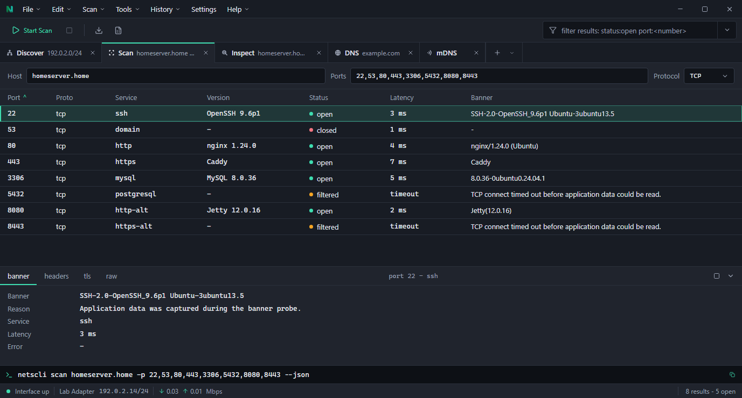Image resolution: width=742 pixels, height=398 pixels.
Task: Click 8 results - 5 open summary
Action: click(x=710, y=391)
